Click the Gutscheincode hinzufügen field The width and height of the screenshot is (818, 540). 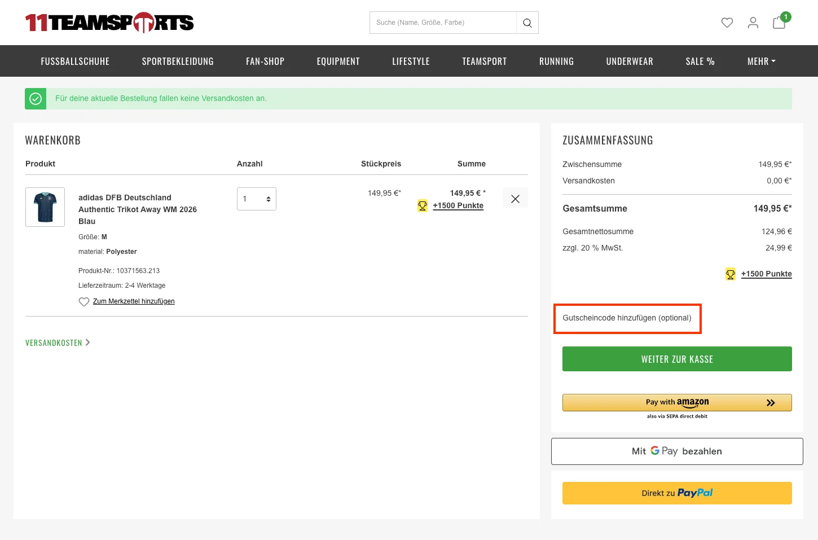point(627,318)
